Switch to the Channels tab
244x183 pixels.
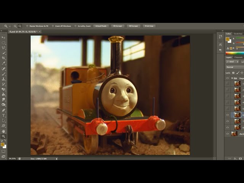click(x=238, y=58)
